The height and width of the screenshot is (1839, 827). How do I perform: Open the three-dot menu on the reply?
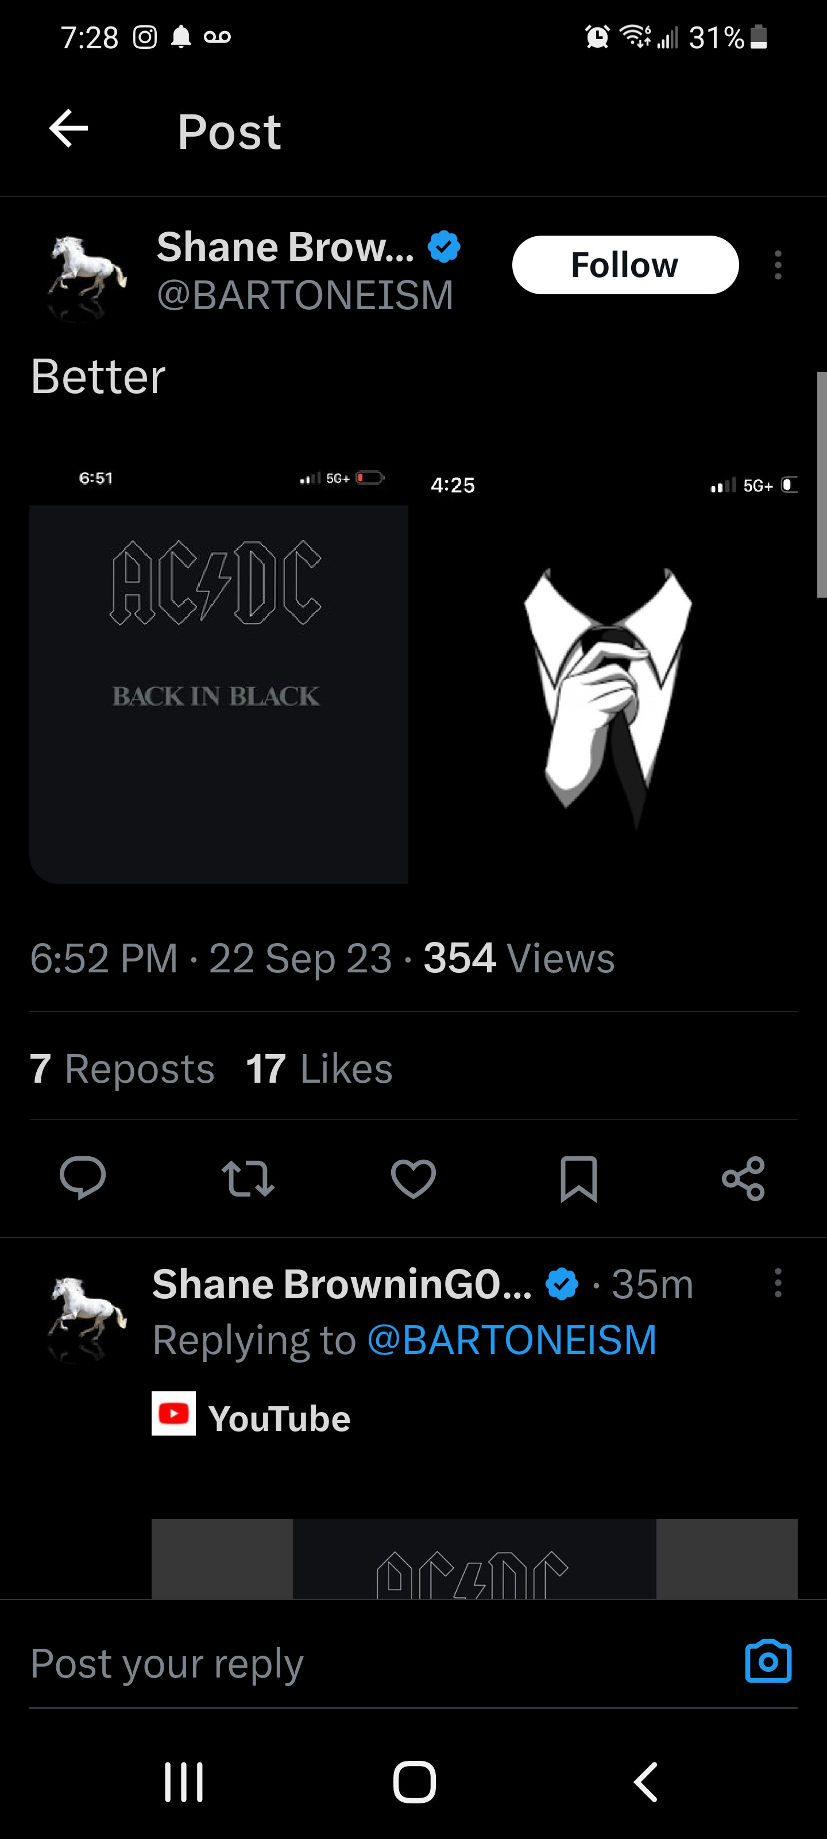(778, 1283)
